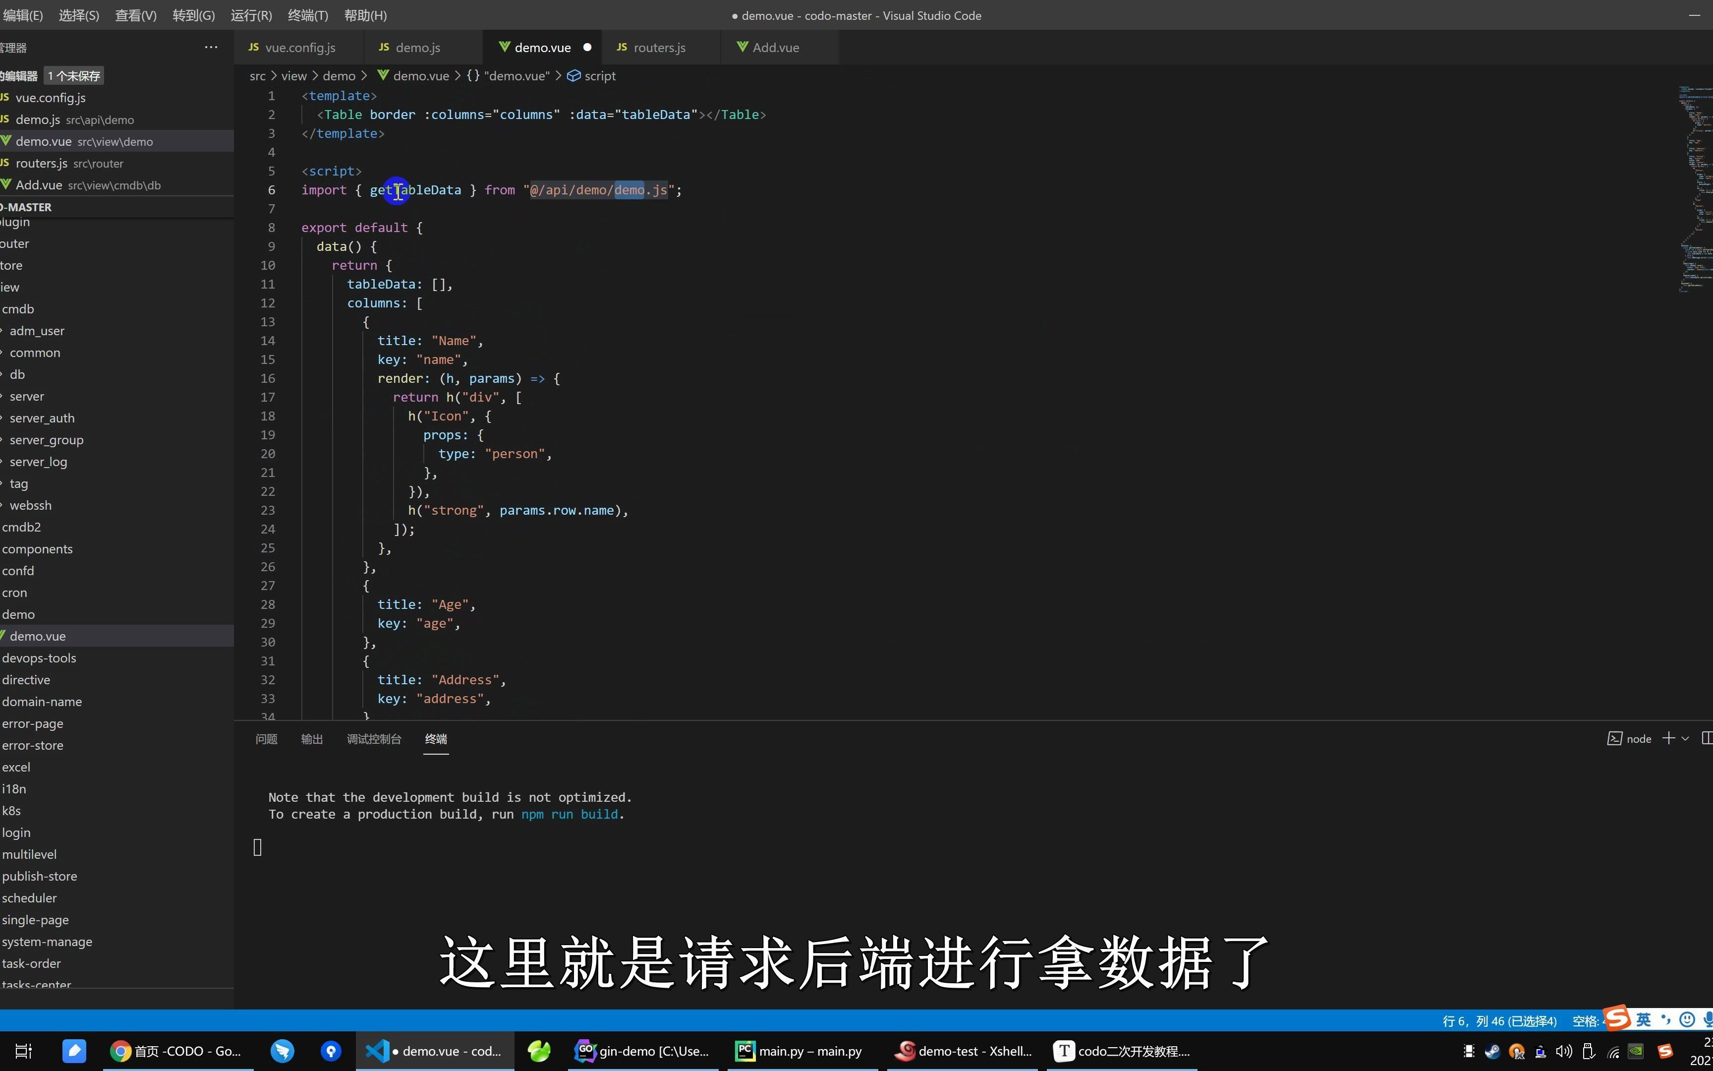Viewport: 1713px width, 1071px height.
Task: Click the braces icon before "demo.vue" breadcrumb
Action: point(473,76)
